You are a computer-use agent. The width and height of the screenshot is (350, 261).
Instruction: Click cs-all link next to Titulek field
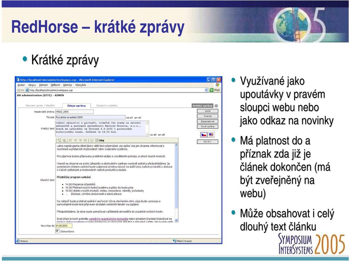pyautogui.click(x=130, y=118)
